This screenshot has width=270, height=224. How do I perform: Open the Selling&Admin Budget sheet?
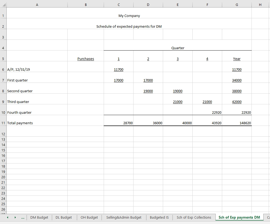click(124, 217)
